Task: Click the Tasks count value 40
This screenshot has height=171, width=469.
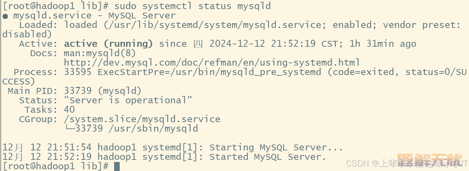Action: (x=69, y=110)
